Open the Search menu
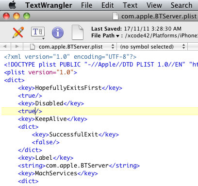198x186 pixels. (x=181, y=5)
